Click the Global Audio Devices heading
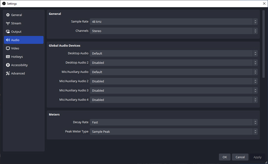 (64, 46)
